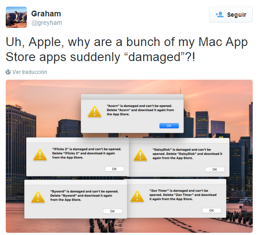This screenshot has height=235, width=258.
Task: Click OK in the Byword dialog
Action: (112, 211)
